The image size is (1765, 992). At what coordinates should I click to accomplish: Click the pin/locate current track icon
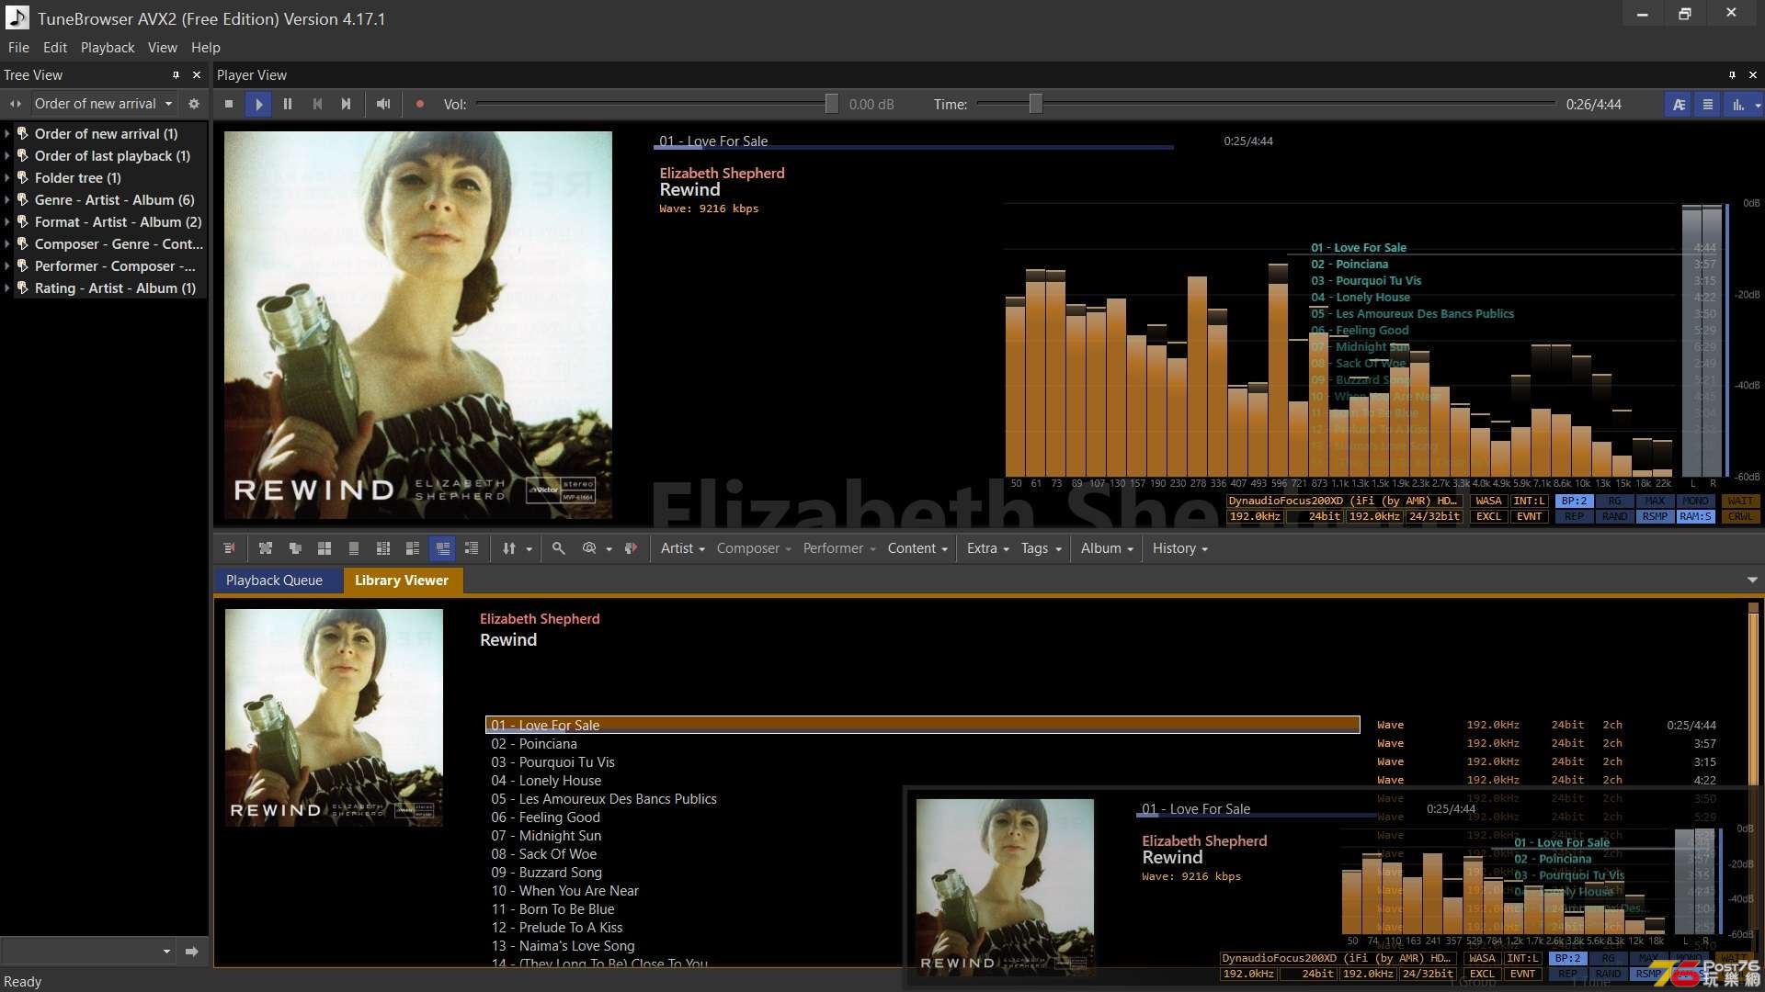pos(631,548)
